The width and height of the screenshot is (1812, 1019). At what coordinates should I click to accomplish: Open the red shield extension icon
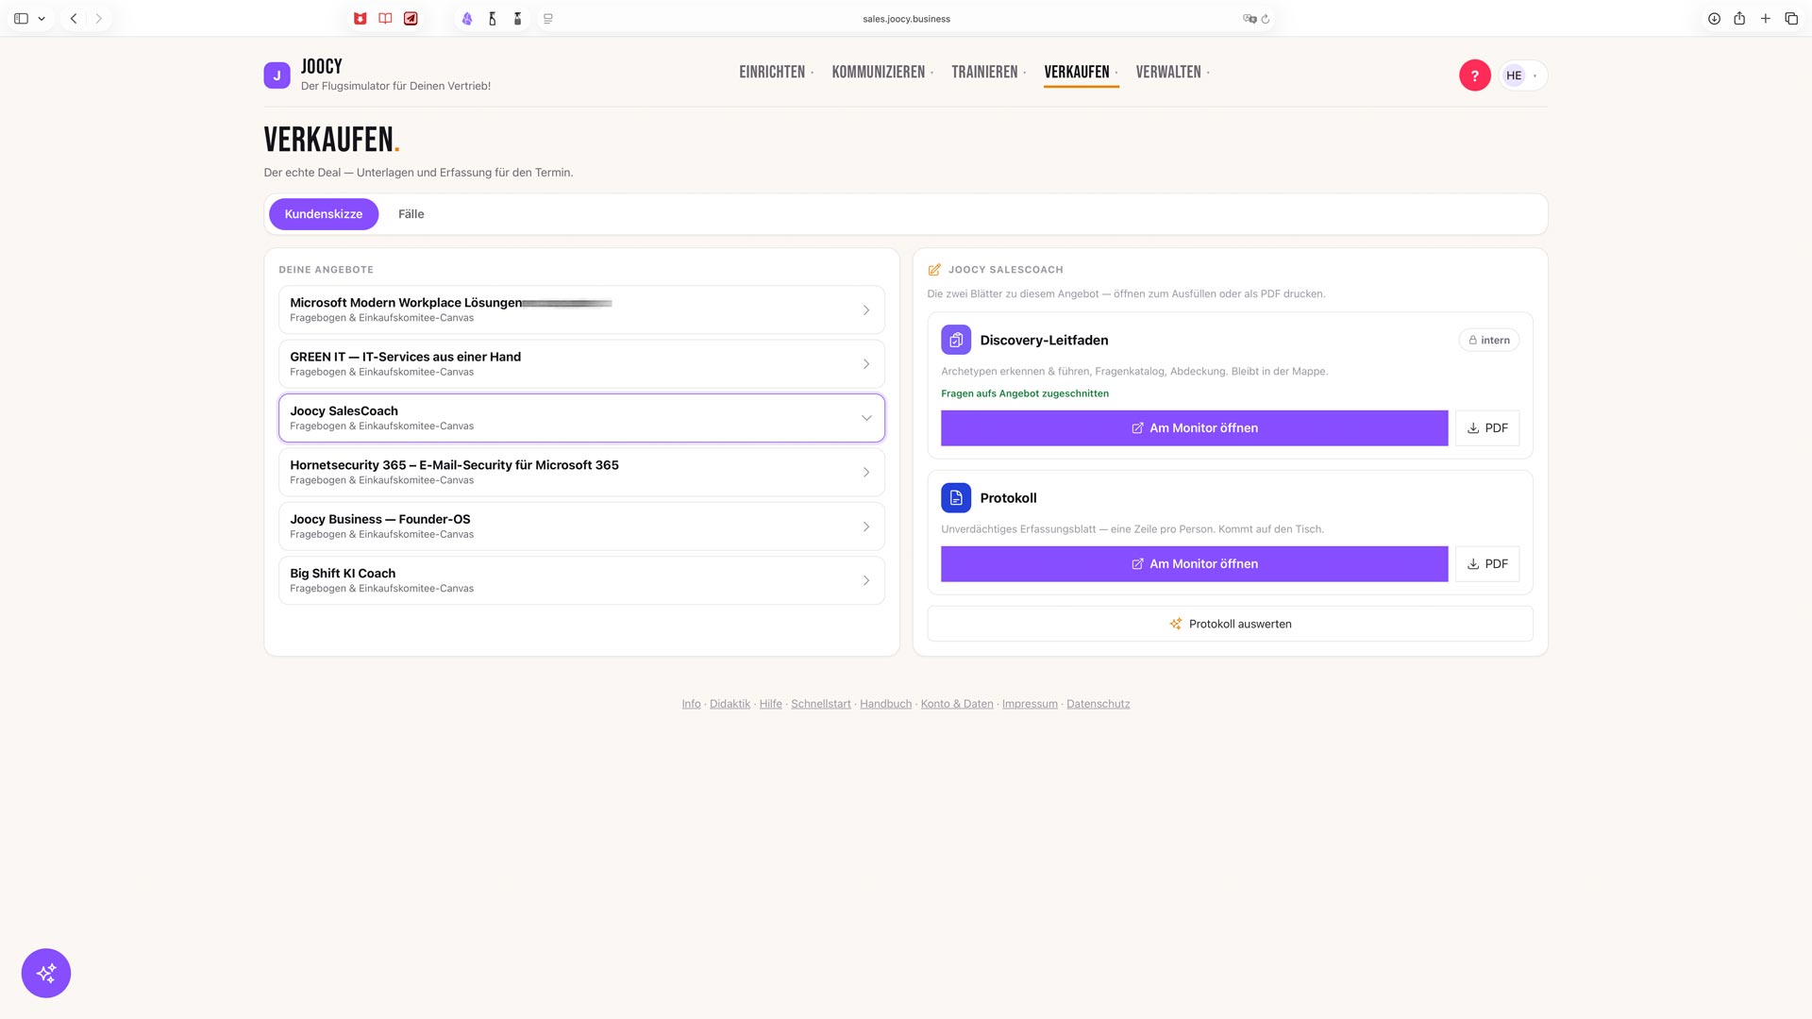click(x=360, y=19)
